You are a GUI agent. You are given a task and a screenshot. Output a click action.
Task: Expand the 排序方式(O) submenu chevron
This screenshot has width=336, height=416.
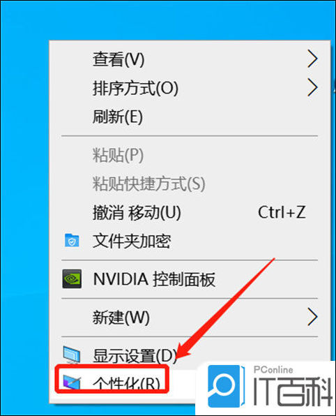tap(312, 87)
